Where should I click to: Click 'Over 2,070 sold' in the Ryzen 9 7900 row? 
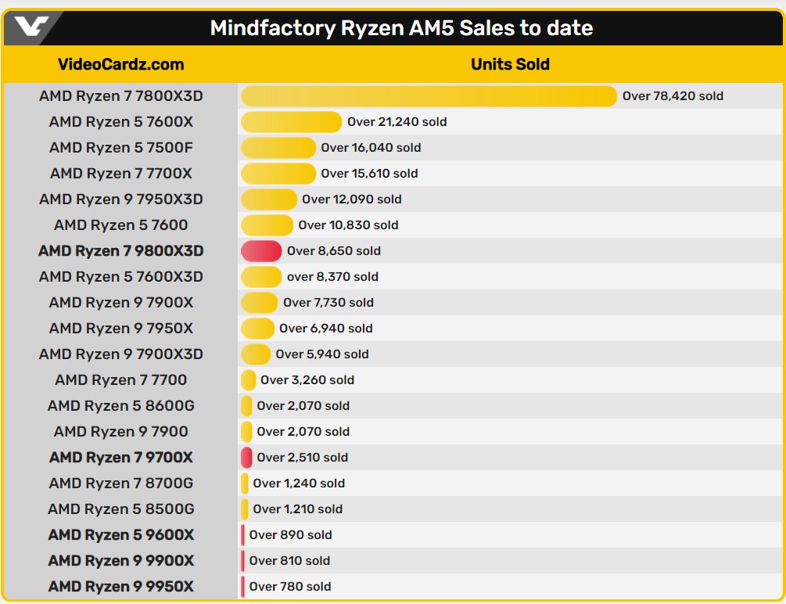tap(303, 432)
